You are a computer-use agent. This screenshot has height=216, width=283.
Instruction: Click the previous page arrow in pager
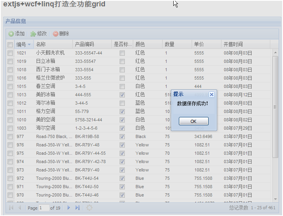pos(19,208)
